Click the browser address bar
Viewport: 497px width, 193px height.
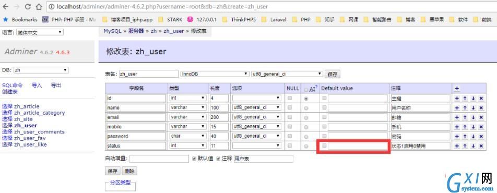[x=271, y=6]
